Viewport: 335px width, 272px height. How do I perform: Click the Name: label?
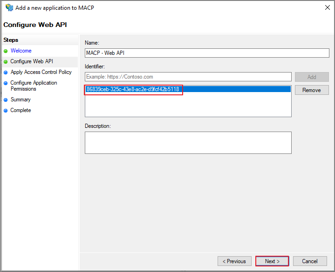pyautogui.click(x=92, y=43)
